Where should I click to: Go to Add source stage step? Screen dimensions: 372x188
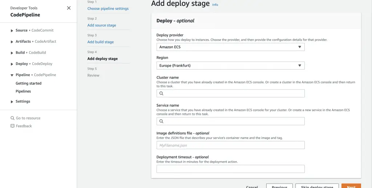(102, 25)
